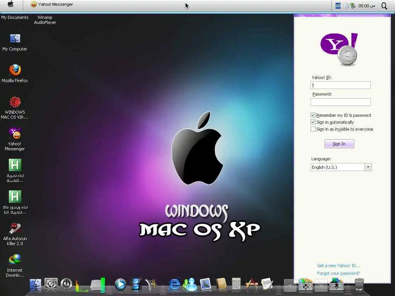Click the Sign In button
Viewport: 395px width, 296px height.
[339, 144]
